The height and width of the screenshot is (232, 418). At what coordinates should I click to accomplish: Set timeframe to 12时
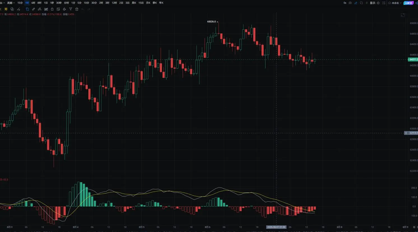click(114, 3)
